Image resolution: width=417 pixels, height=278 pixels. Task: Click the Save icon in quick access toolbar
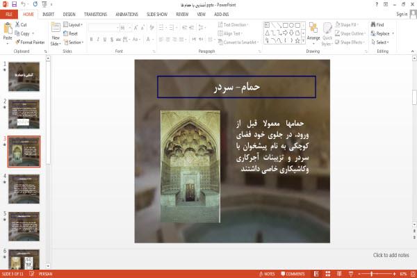point(14,4)
